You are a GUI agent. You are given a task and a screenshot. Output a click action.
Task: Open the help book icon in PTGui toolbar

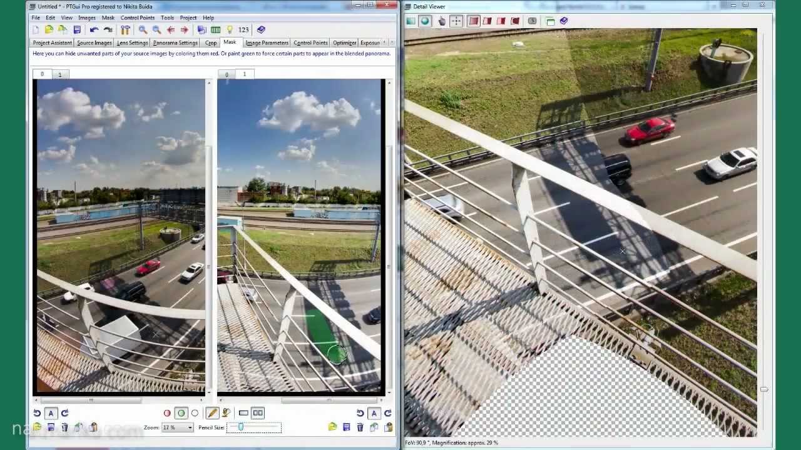pyautogui.click(x=261, y=30)
